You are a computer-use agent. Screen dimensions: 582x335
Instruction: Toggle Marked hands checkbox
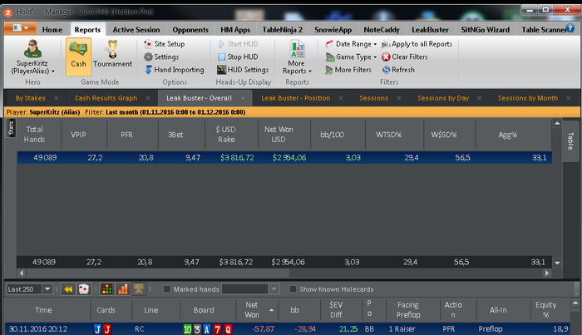click(167, 289)
